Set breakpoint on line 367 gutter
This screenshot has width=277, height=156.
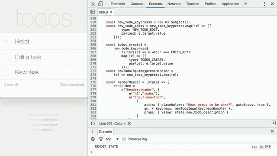pyautogui.click(x=93, y=52)
